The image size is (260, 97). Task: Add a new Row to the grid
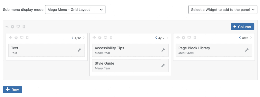[12, 90]
